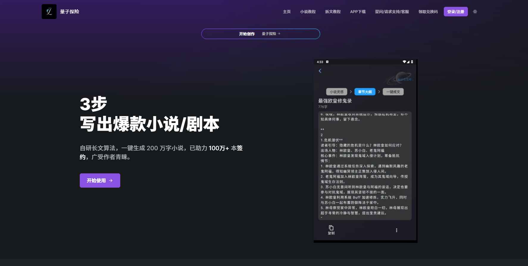Image resolution: width=528 pixels, height=266 pixels.
Task: Open the three-dot more options menu
Action: [x=396, y=230]
